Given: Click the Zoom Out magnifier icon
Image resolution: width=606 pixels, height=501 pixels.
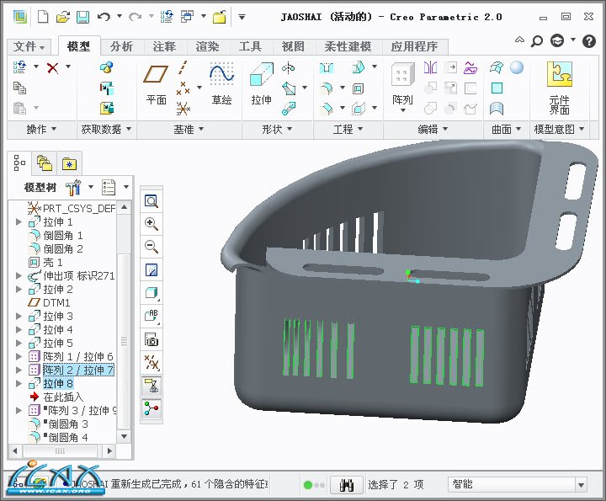Looking at the screenshot, I should coord(151,247).
